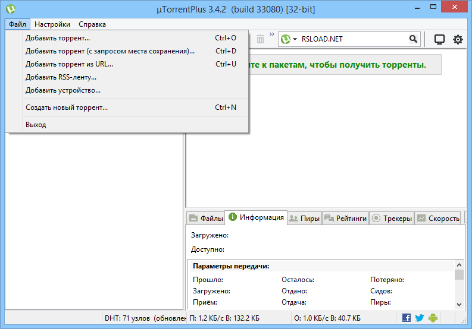Open the Справка menu
The image size is (472, 329).
(92, 24)
